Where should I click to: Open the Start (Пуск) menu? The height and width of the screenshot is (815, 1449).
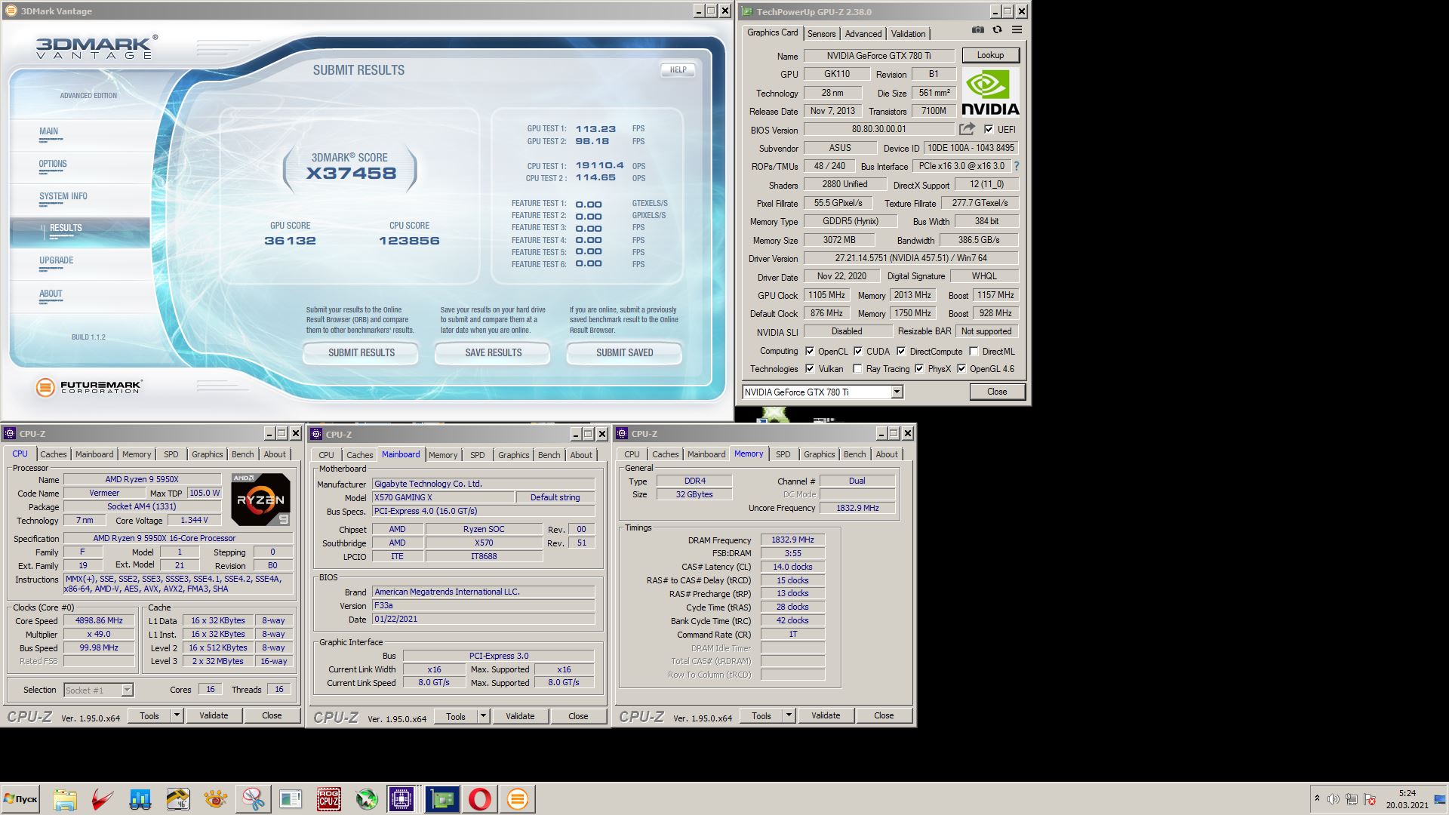(x=20, y=799)
